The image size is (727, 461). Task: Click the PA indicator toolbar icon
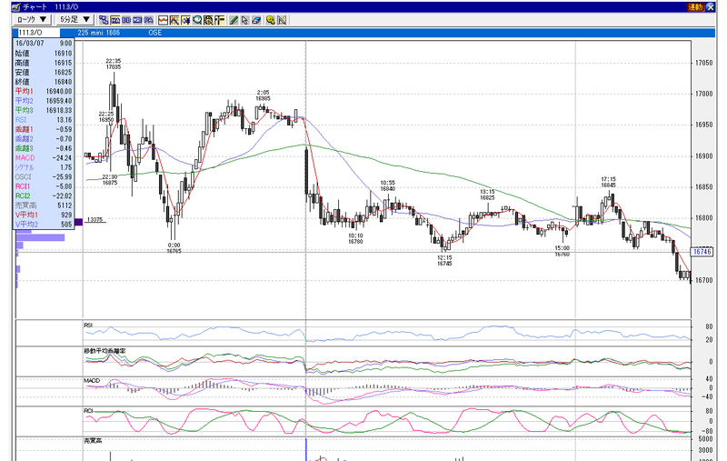[x=148, y=20]
